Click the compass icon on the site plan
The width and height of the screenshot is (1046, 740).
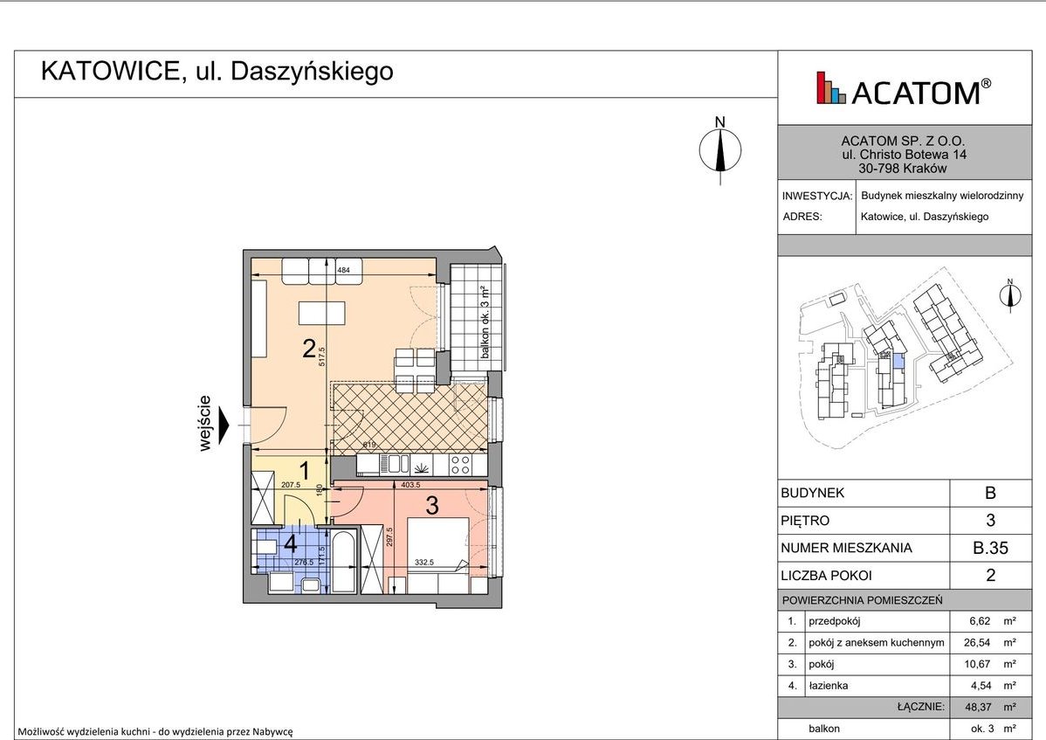point(1010,297)
